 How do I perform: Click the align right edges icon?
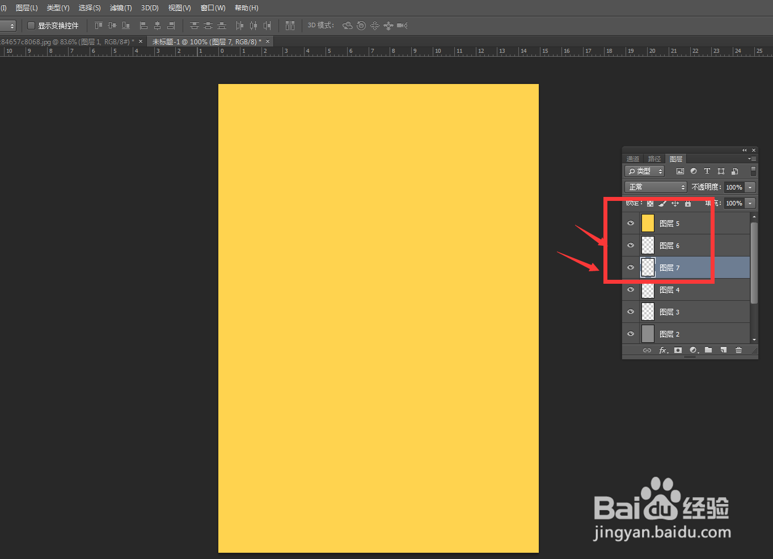coord(171,26)
